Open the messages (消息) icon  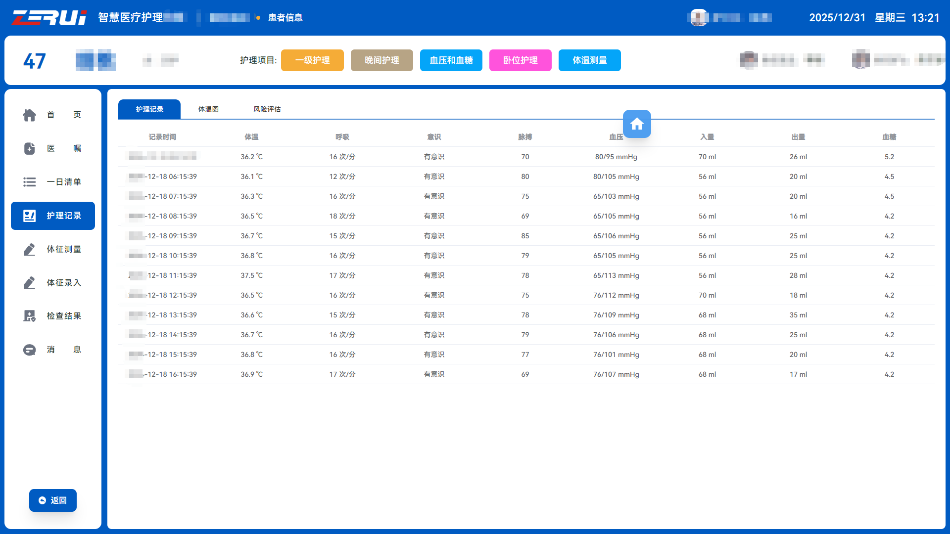tap(30, 350)
